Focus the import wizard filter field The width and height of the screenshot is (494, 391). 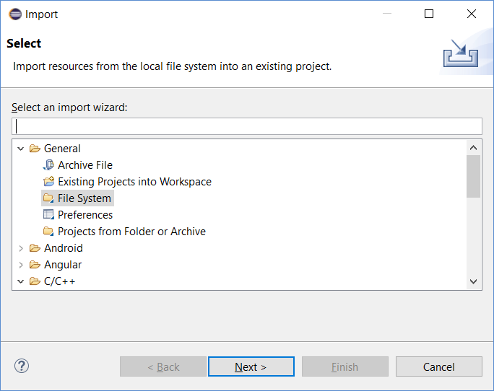coord(247,126)
